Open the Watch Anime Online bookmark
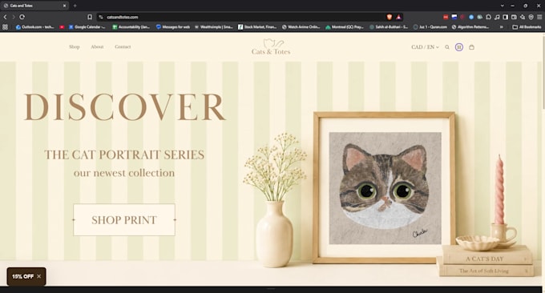This screenshot has width=545, height=293. pyautogui.click(x=301, y=26)
